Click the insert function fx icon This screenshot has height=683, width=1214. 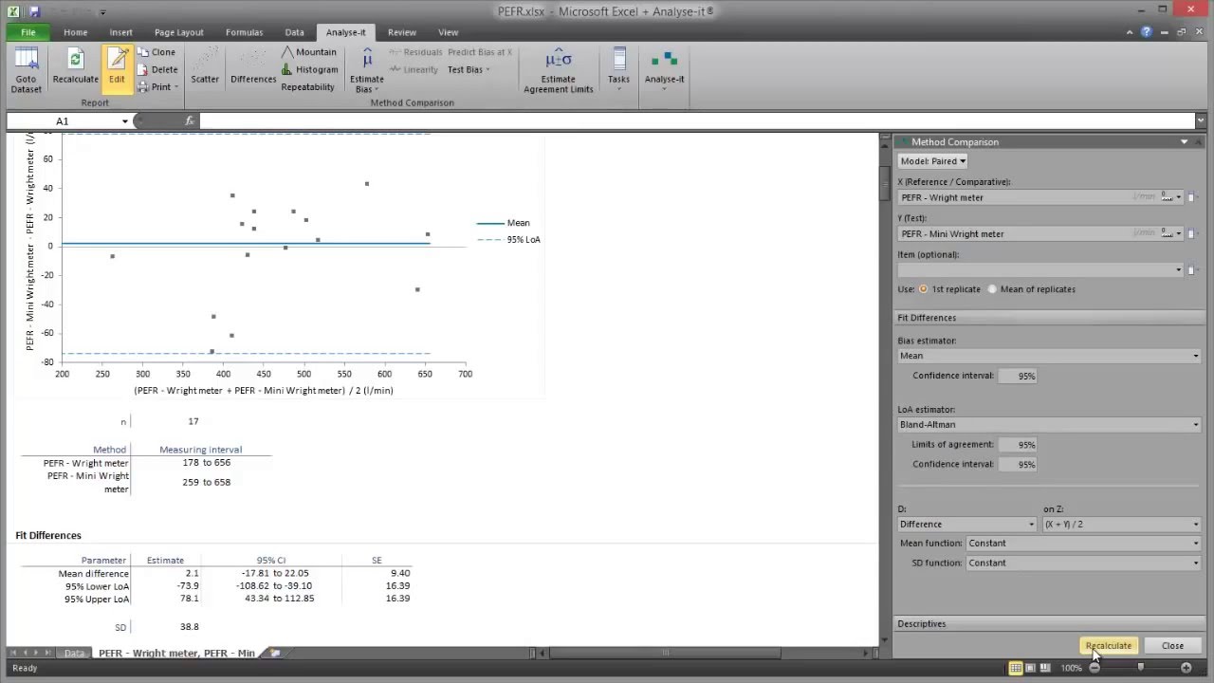[190, 120]
